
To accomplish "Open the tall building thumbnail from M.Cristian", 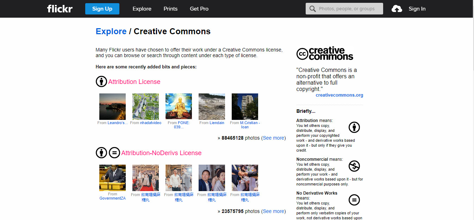I will tap(245, 106).
